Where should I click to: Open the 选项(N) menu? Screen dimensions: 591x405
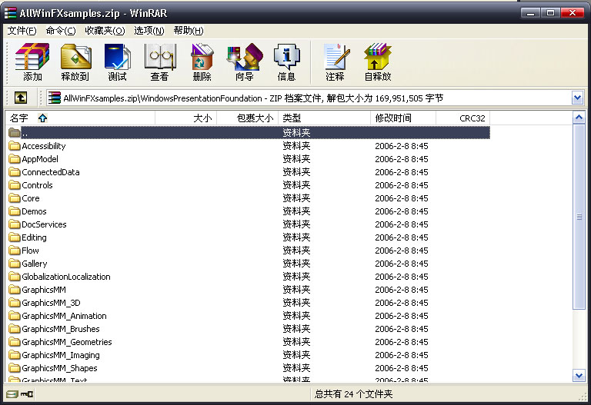tap(149, 31)
